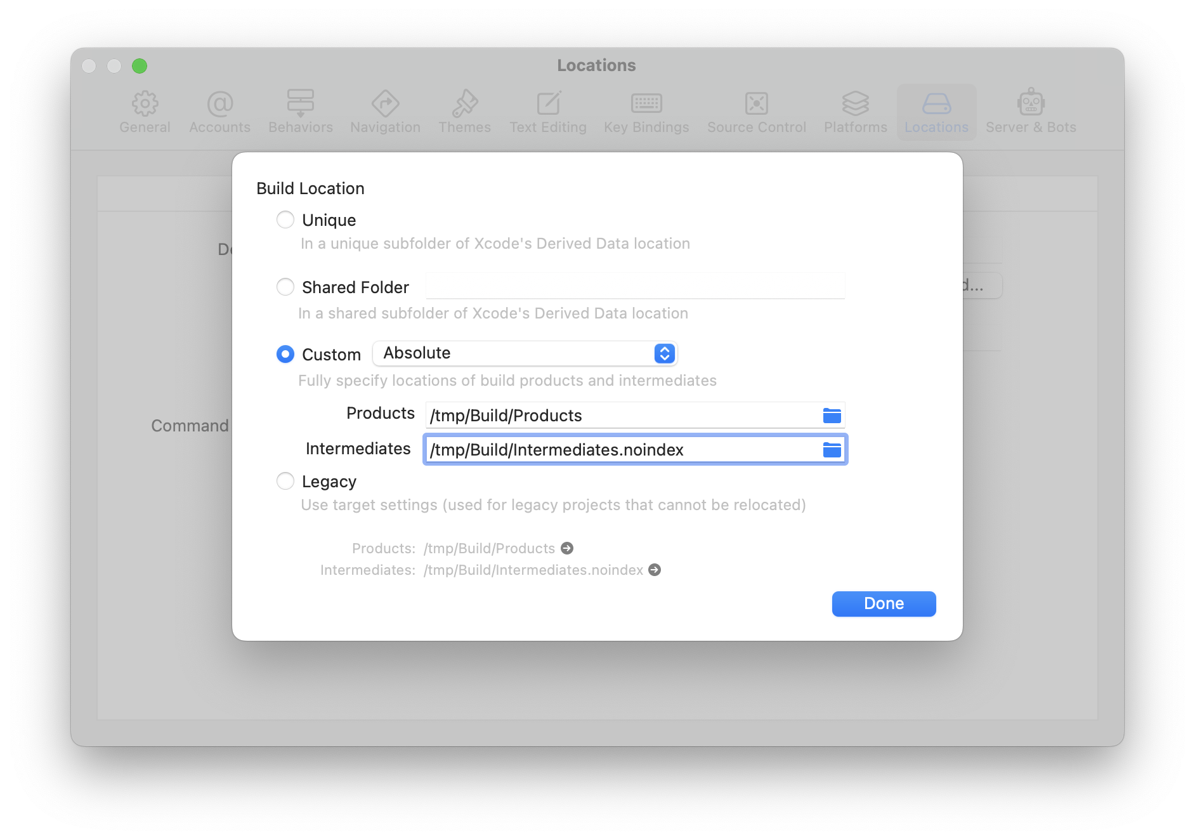Click the unique subfolder description text
This screenshot has height=840, width=1195.
point(495,244)
